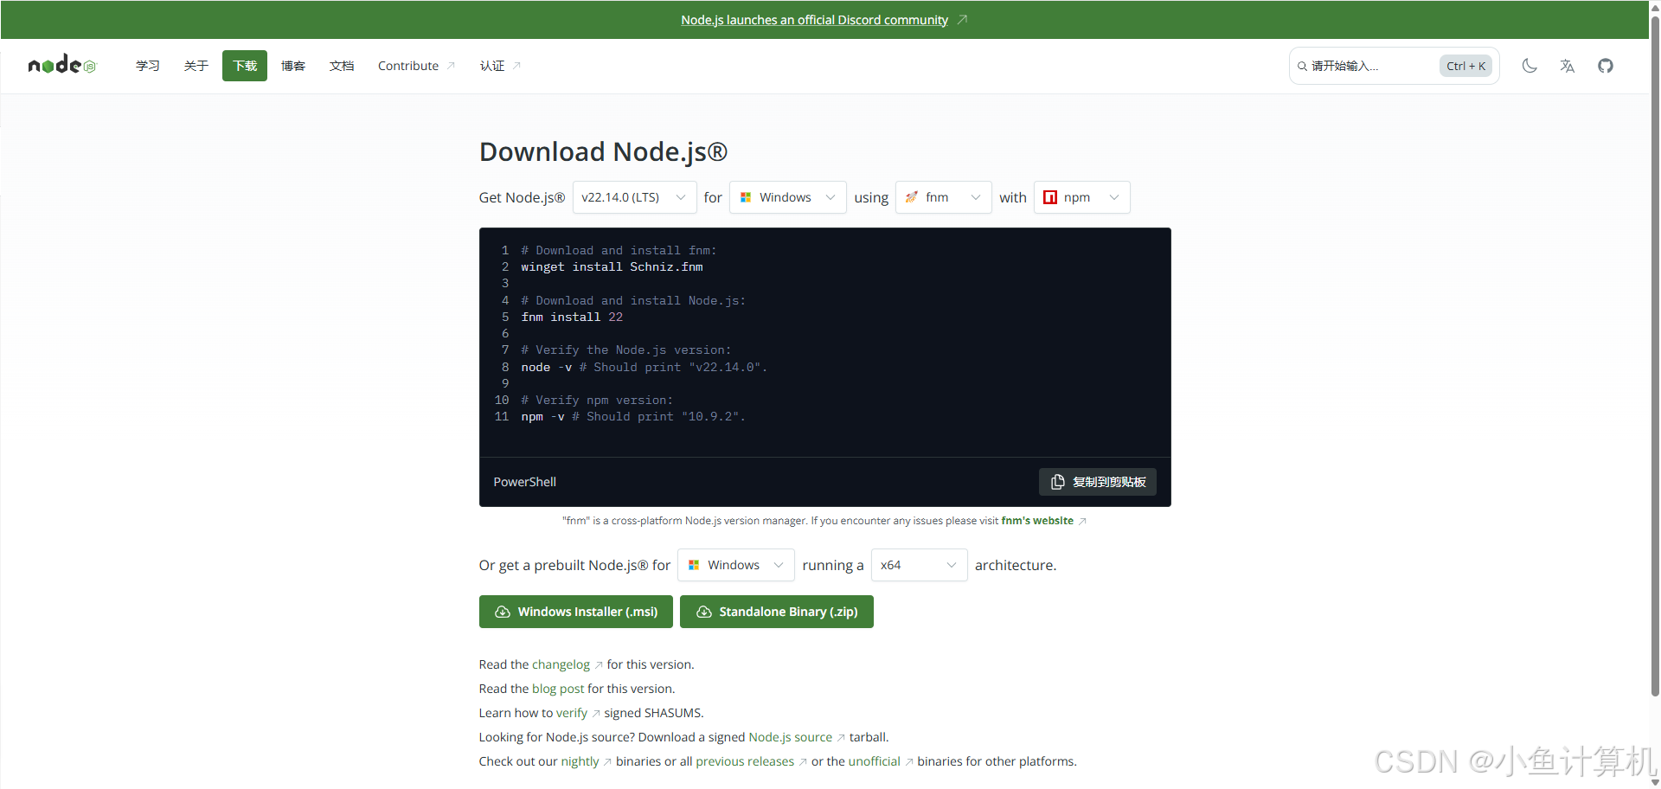Open the GitHub icon link
Image resolution: width=1661 pixels, height=789 pixels.
click(1606, 66)
